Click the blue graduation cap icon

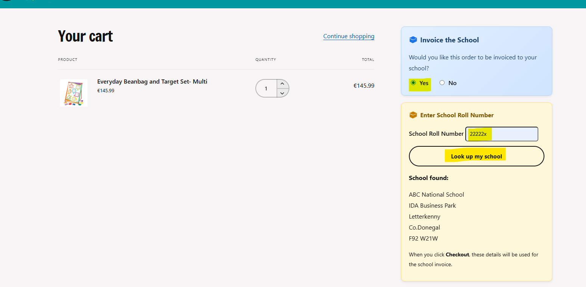[x=413, y=40]
